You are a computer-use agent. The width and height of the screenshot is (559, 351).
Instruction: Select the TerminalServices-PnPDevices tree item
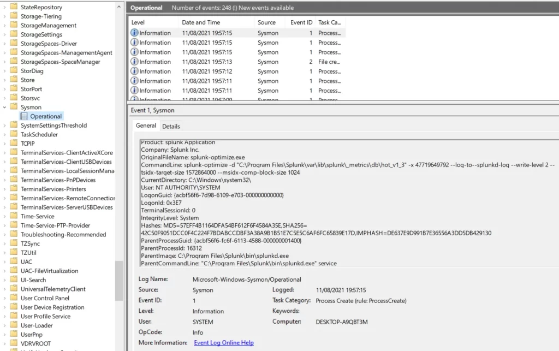[58, 180]
